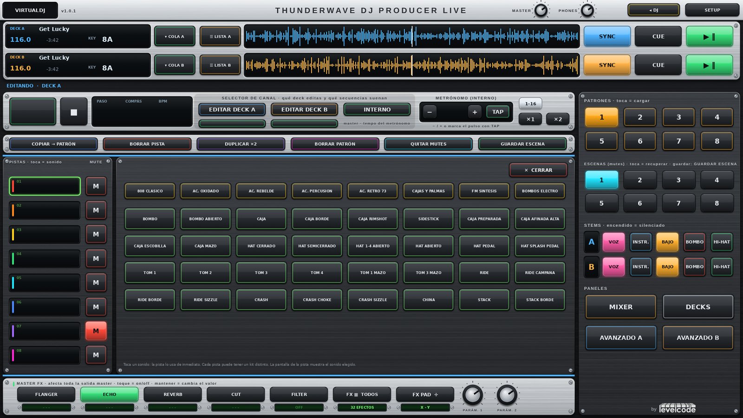The image size is (743, 418).
Task: Choose the HAT CERRADO sound pad
Action: [261, 246]
